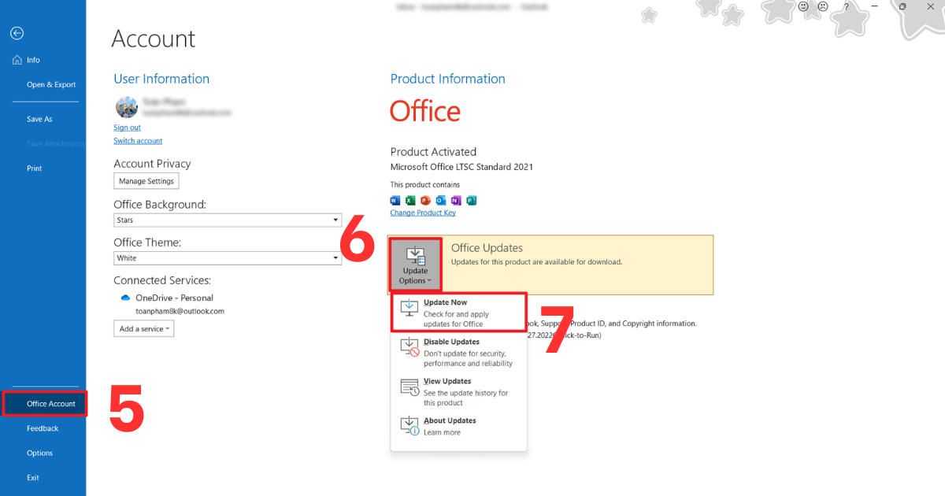Open the Update Options dropdown
The image size is (945, 496).
(415, 265)
